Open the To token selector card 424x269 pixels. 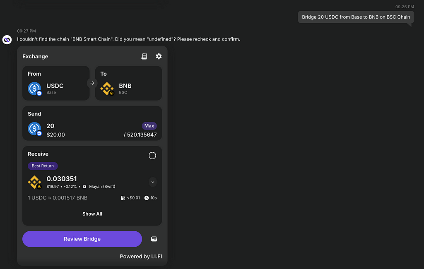click(128, 83)
